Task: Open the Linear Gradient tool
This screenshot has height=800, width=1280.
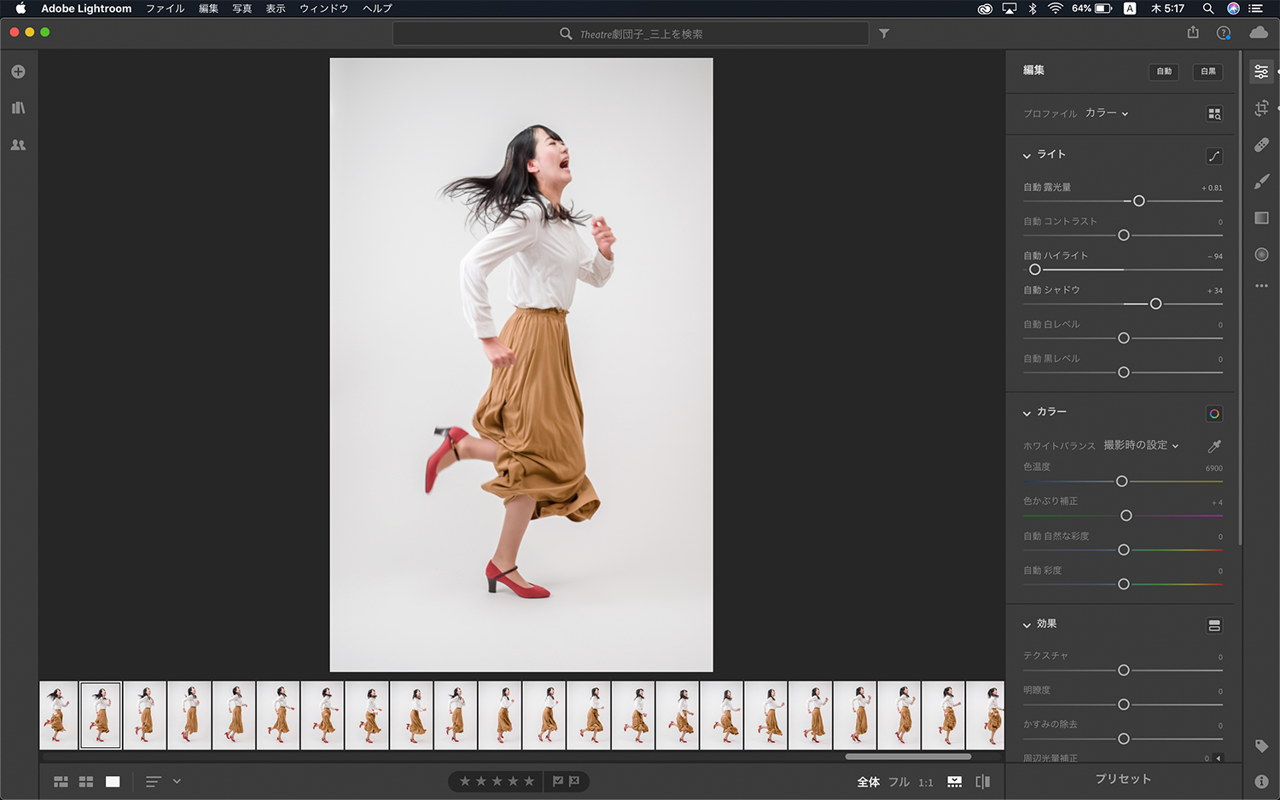Action: click(x=1262, y=217)
